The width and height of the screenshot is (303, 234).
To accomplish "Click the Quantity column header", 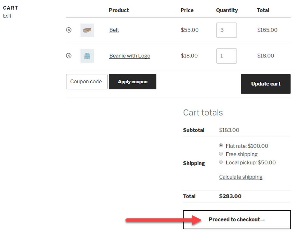I will point(227,10).
